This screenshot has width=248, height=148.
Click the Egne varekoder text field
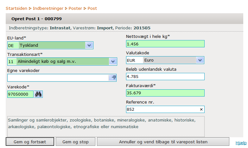(x=58, y=78)
